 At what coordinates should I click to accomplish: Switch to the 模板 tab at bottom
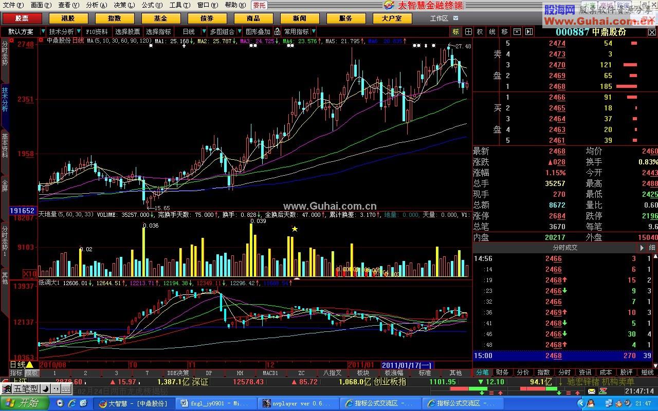click(x=31, y=373)
